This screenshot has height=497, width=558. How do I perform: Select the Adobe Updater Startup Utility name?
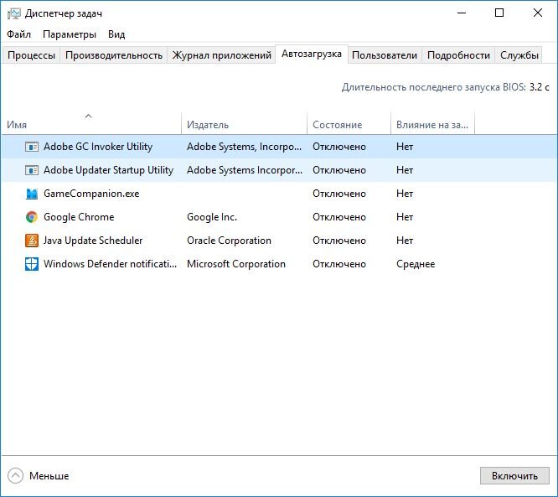(x=108, y=170)
